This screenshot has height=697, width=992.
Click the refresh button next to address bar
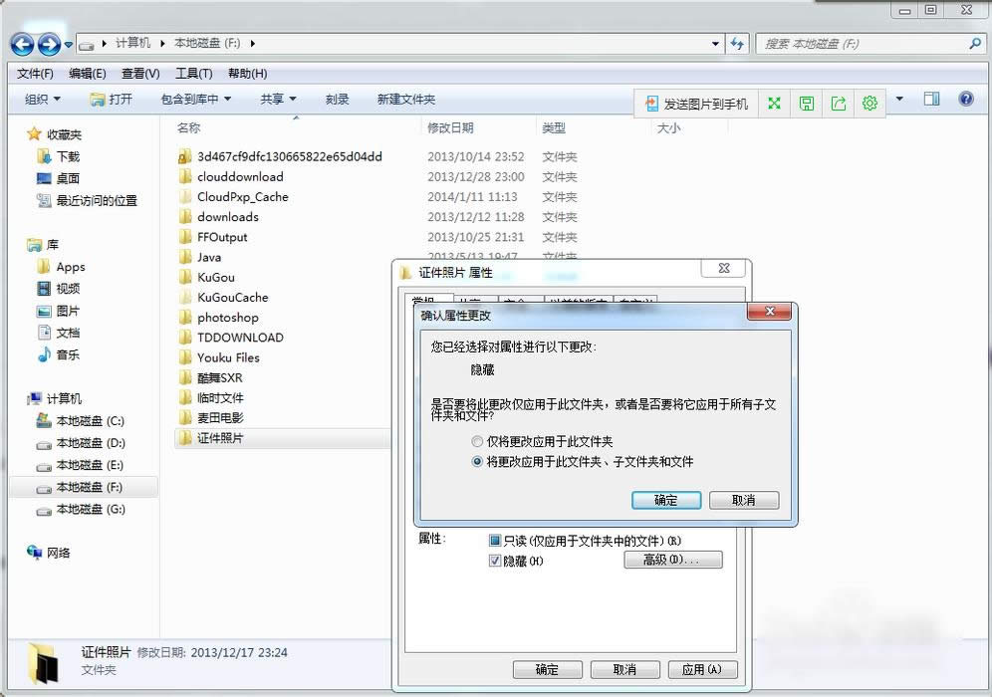[737, 44]
